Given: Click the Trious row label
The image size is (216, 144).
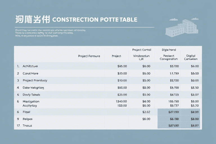Looking at the screenshot, I should [27, 125].
